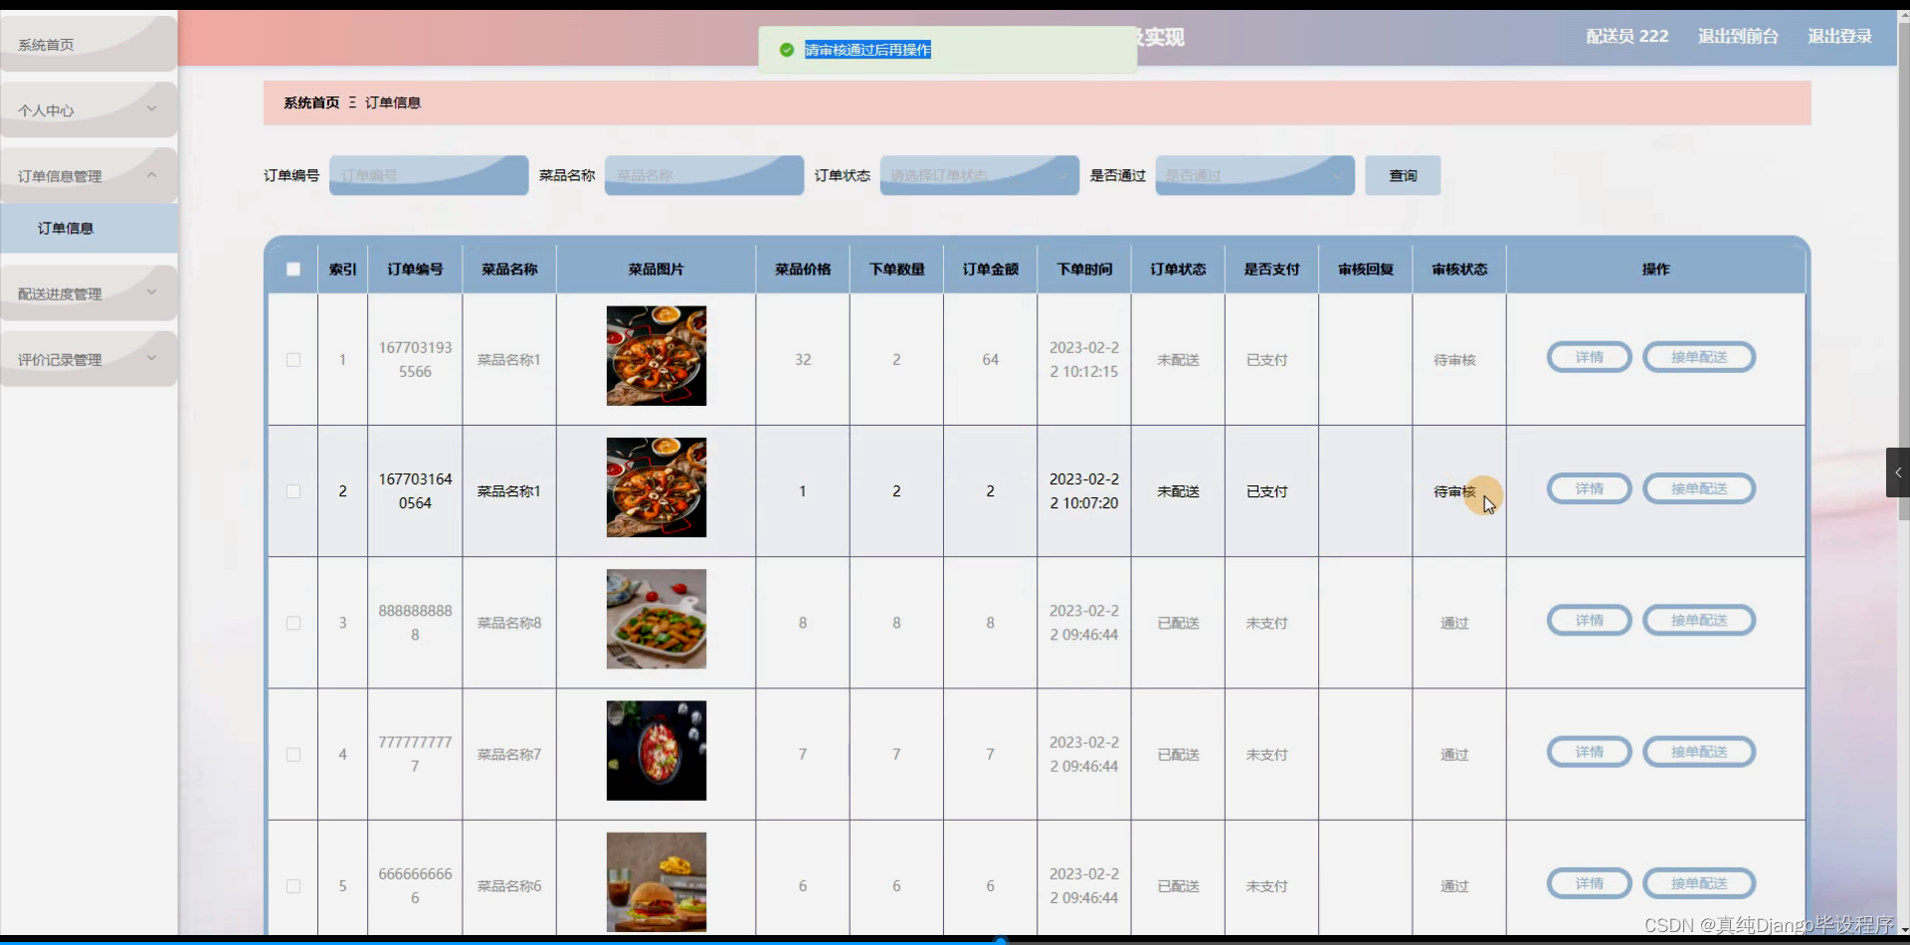Check the checkbox for order 8888888888
The height and width of the screenshot is (945, 1910).
pos(292,623)
